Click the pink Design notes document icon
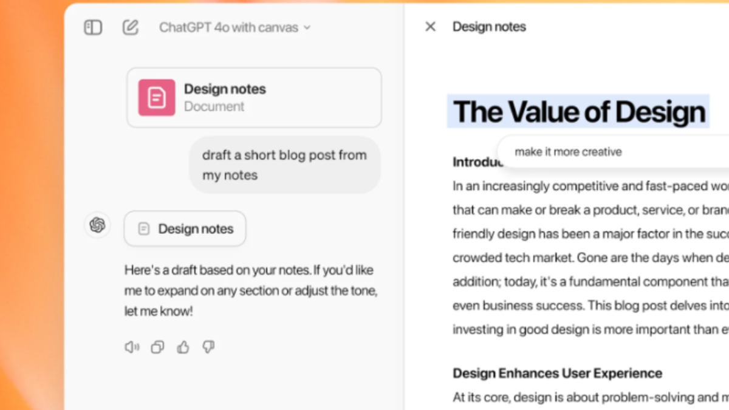The width and height of the screenshot is (729, 410). click(x=157, y=97)
